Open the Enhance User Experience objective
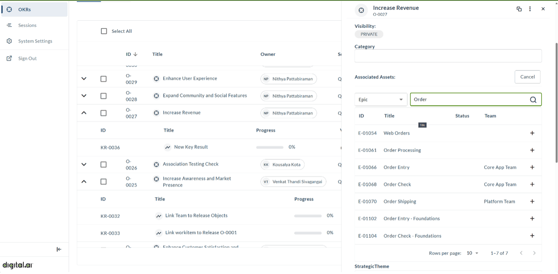Screen dimensions: 558x274 190,78
